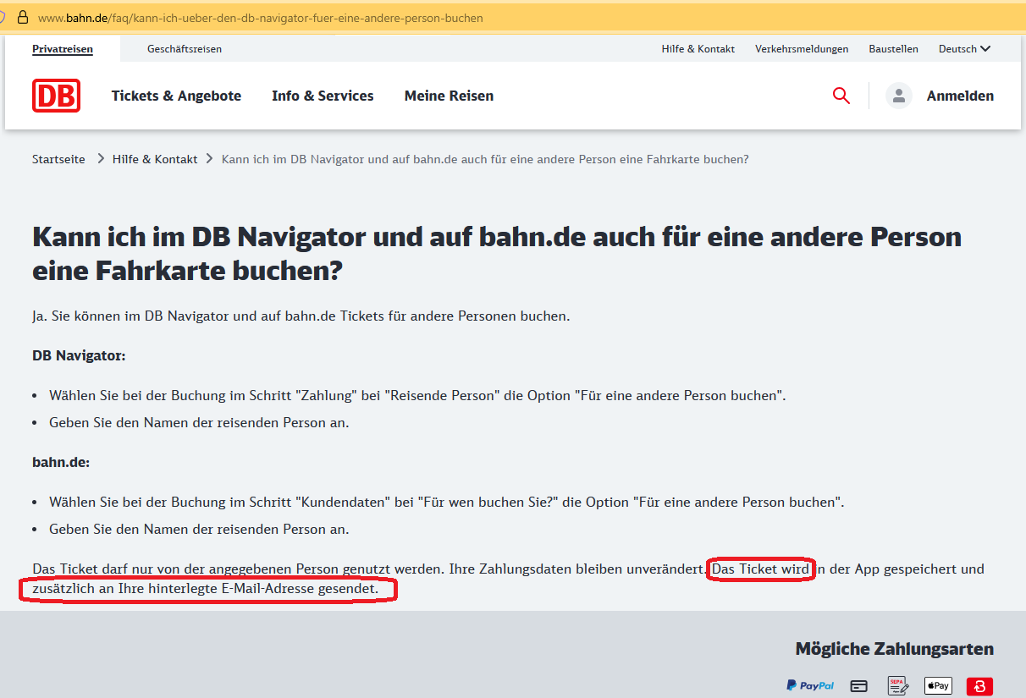Click the red DB logo
The image size is (1026, 698).
(x=56, y=96)
